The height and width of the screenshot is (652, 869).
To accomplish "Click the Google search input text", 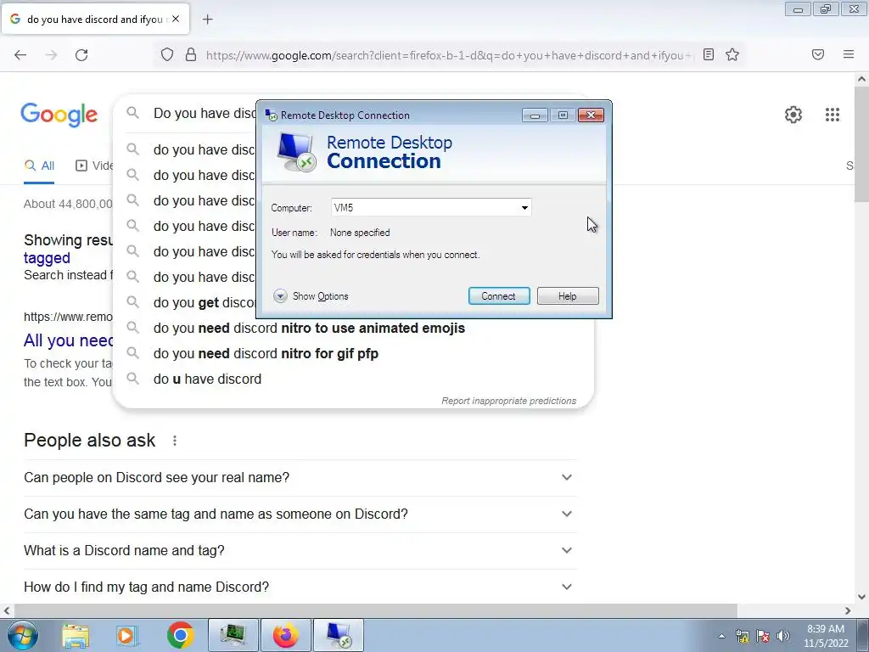I will point(204,113).
